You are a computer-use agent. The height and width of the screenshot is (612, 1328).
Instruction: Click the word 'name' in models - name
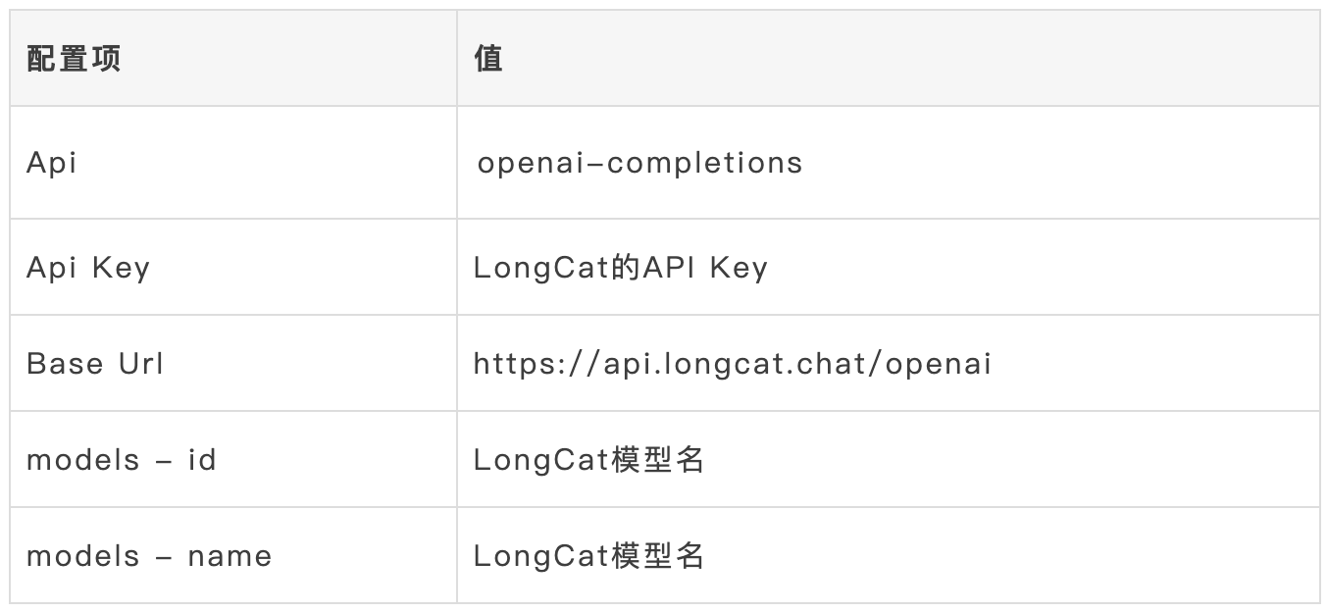point(230,556)
